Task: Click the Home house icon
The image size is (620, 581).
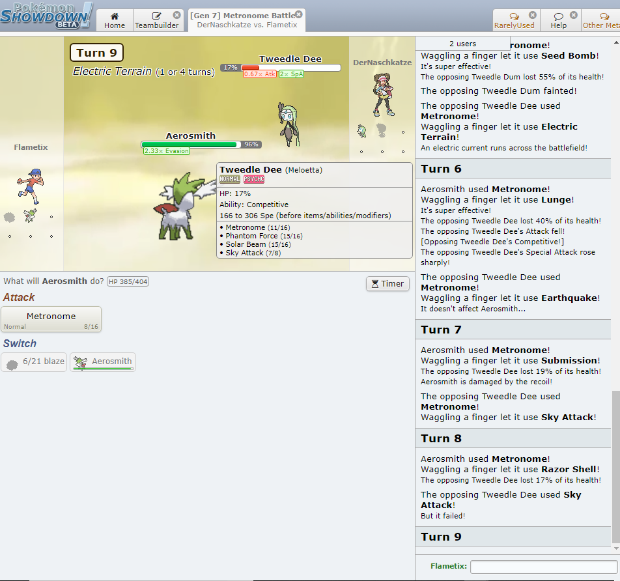Action: coord(115,16)
